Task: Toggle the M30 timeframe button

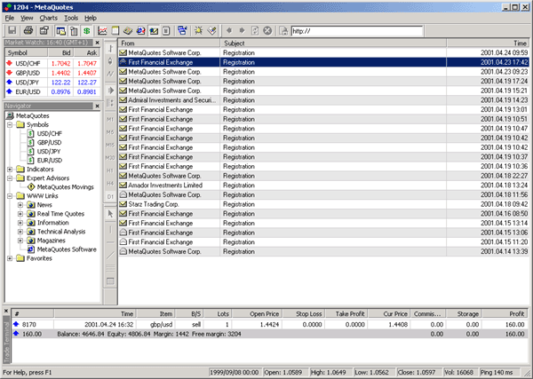Action: point(110,158)
